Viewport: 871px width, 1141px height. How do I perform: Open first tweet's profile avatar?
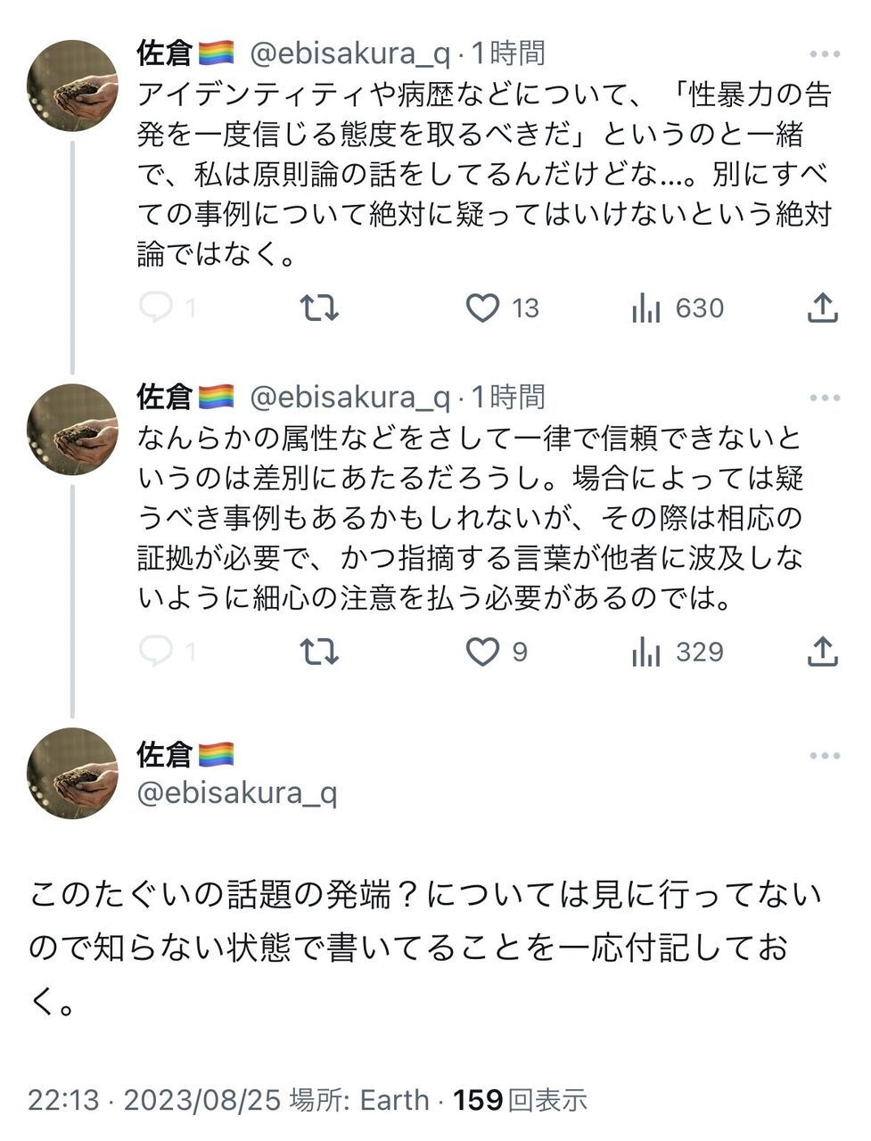pos(72,86)
